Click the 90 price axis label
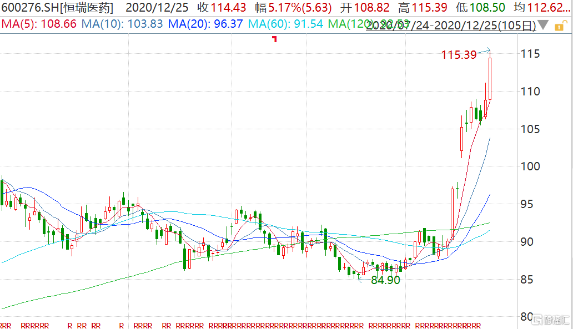 click(526, 242)
